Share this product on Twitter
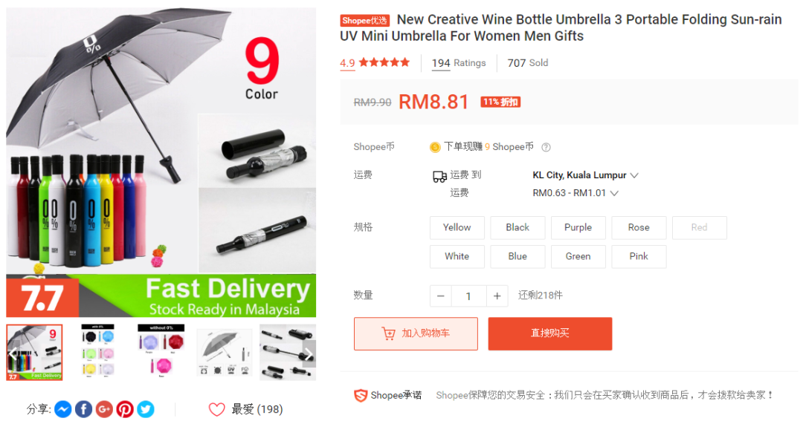Image resolution: width=803 pixels, height=424 pixels. coord(146,409)
